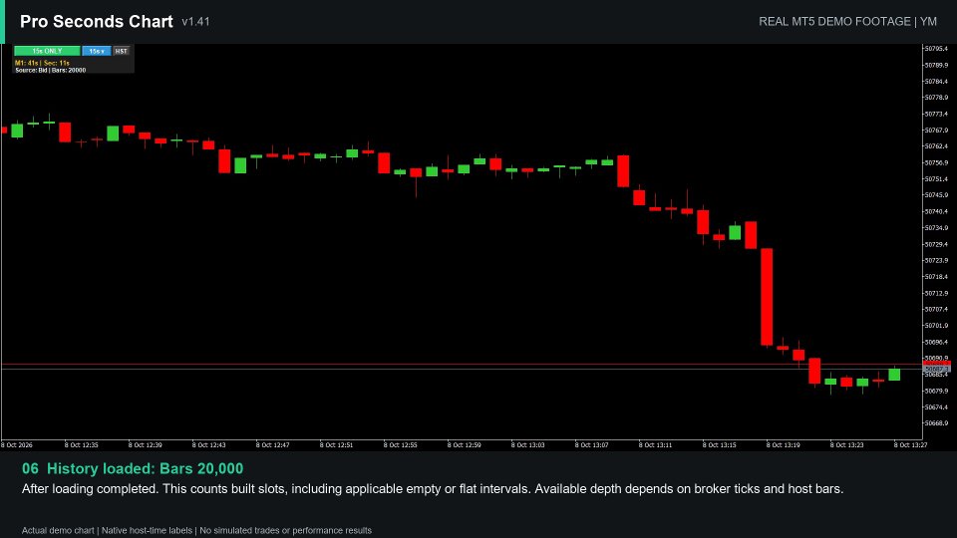Click the 50795.4 price axis label
The image size is (957, 538).
tap(936, 48)
